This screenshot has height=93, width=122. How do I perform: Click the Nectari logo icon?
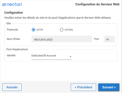4,4
